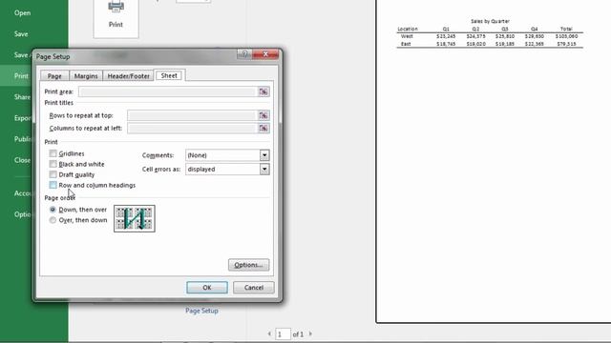Open the Cell errors as dropdown
The height and width of the screenshot is (343, 611).
[x=264, y=170]
